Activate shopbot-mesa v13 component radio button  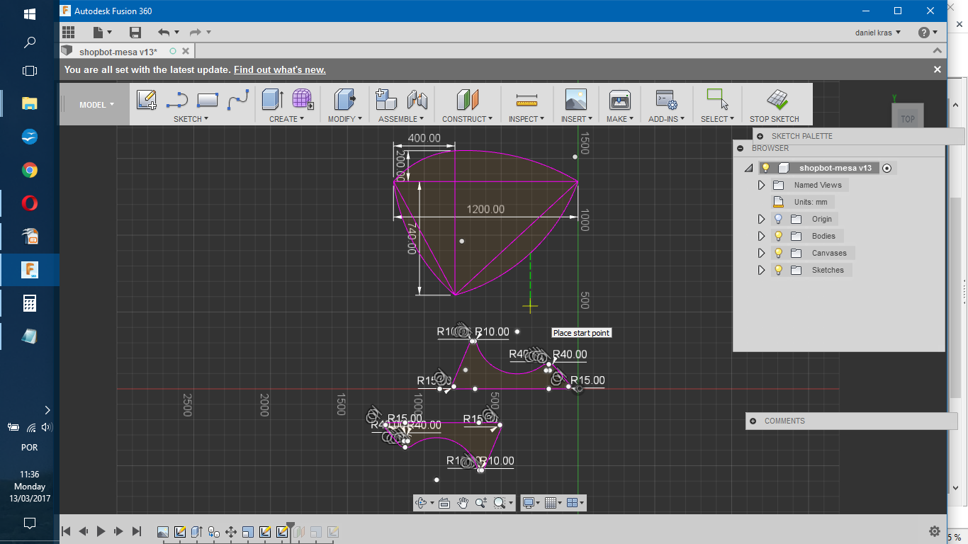click(x=887, y=168)
